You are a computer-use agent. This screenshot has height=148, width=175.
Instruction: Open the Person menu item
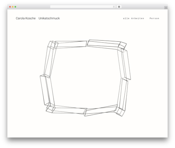click(154, 19)
